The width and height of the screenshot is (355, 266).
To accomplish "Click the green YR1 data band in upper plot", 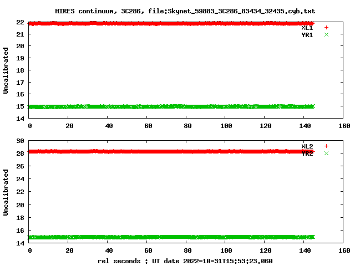I will tap(171, 106).
